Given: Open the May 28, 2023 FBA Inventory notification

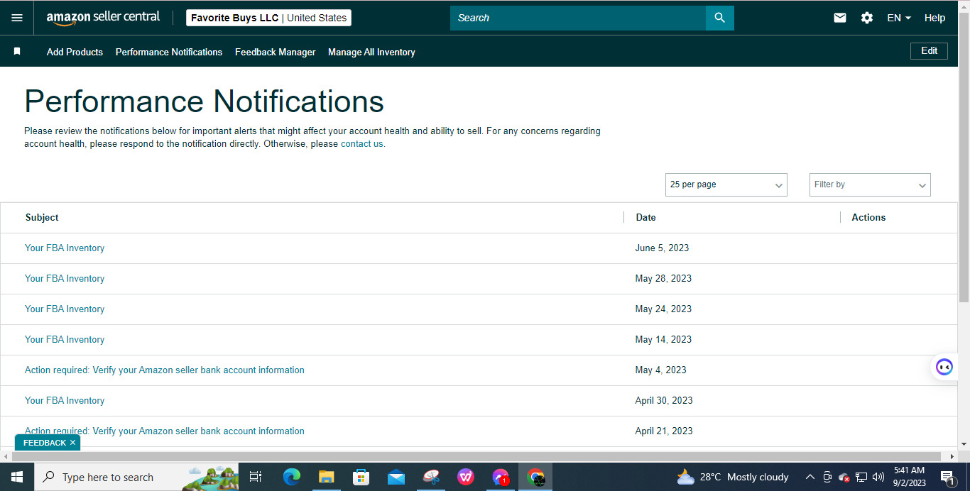Looking at the screenshot, I should click(65, 278).
